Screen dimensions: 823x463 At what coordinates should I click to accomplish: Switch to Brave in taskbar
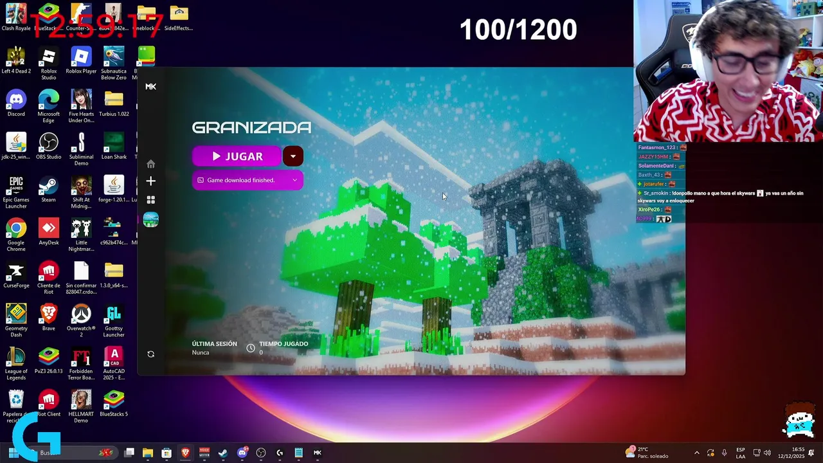[x=185, y=453]
